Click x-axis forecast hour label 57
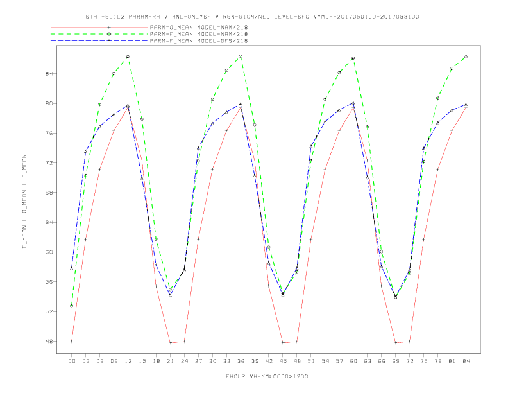This screenshot has height=393, width=508. tap(339, 361)
